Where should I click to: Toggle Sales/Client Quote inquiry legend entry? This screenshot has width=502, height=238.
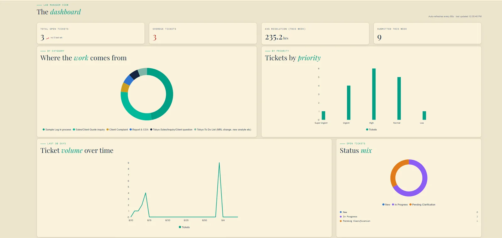(89, 130)
